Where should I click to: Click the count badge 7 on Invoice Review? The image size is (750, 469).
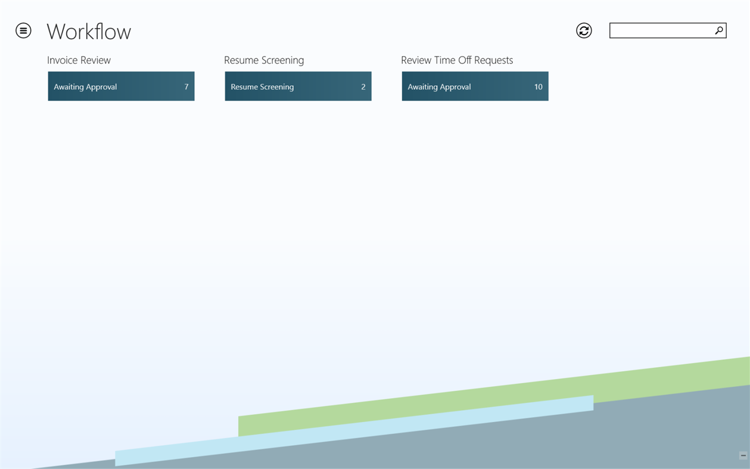pyautogui.click(x=186, y=86)
